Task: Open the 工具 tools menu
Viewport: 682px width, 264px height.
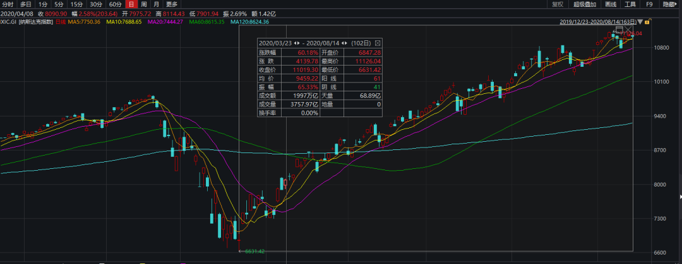Action: (630, 4)
